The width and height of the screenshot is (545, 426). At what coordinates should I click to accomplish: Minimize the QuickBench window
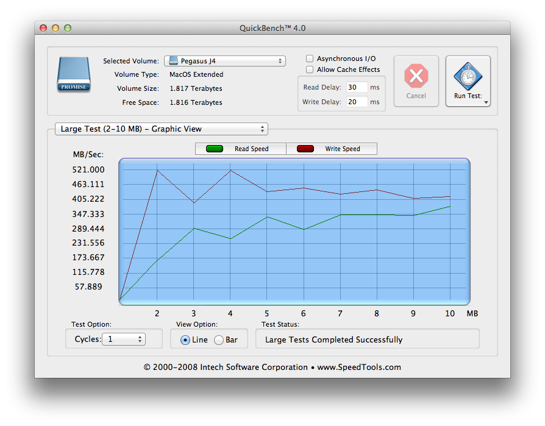click(x=55, y=28)
